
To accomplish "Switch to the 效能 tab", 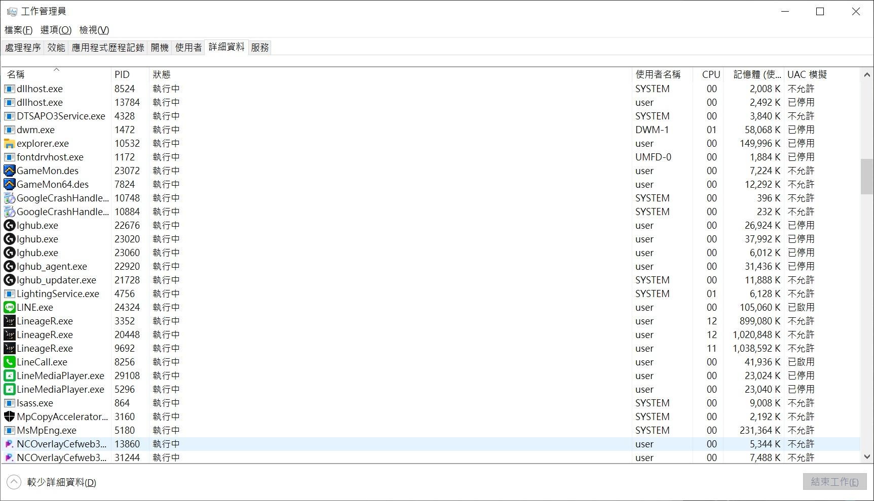I will click(56, 48).
